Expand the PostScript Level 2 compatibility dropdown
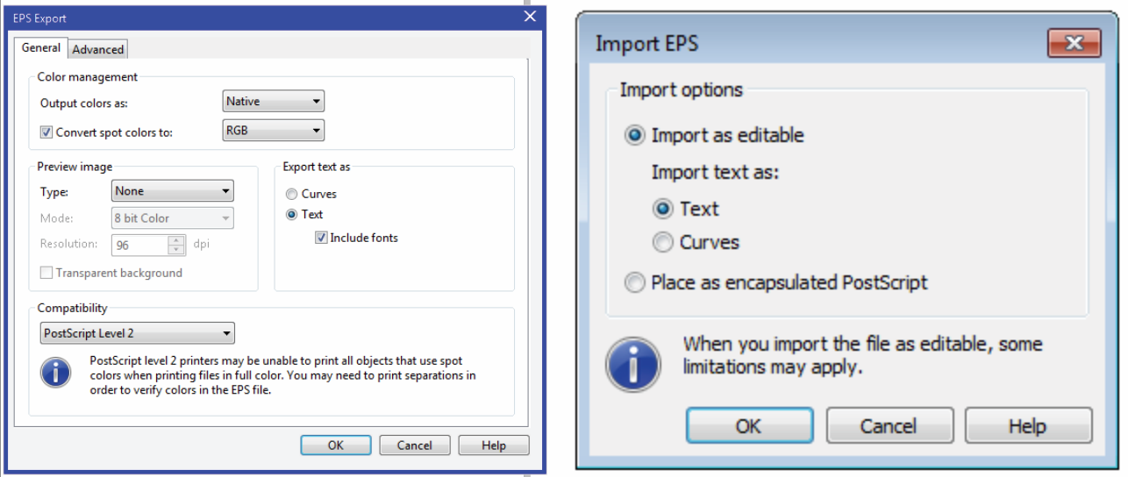Screen dimensions: 1128x477 tap(138, 333)
